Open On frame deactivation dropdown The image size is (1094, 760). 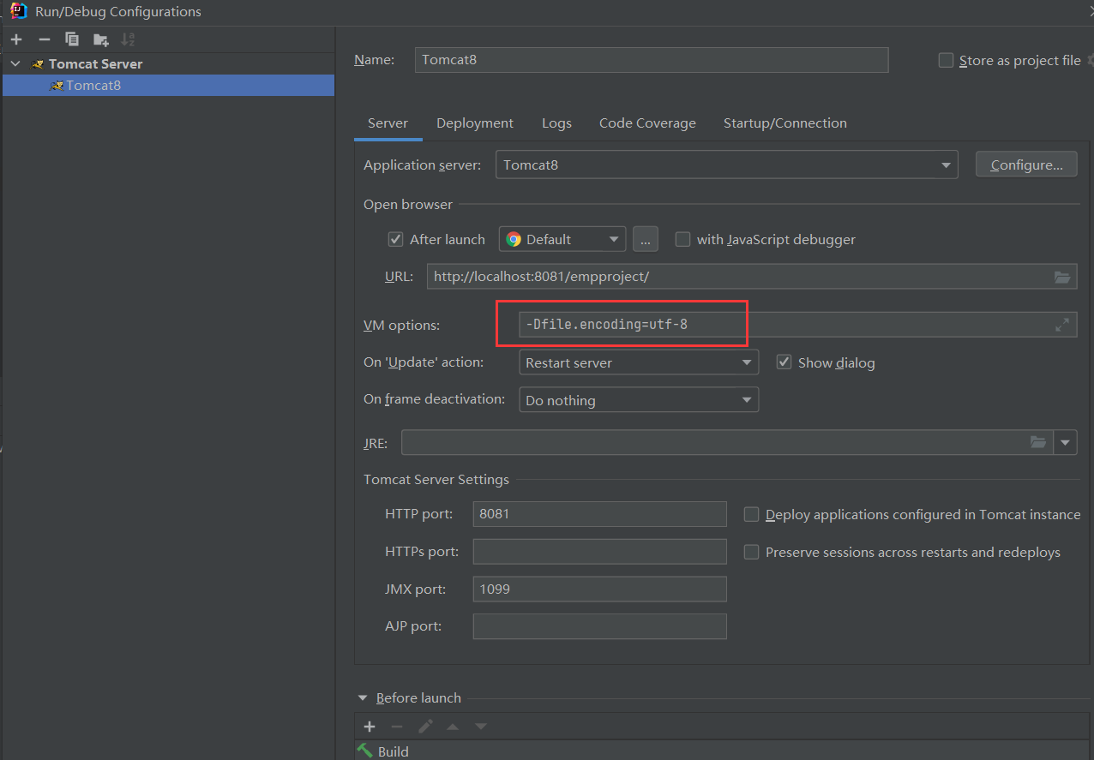[639, 400]
